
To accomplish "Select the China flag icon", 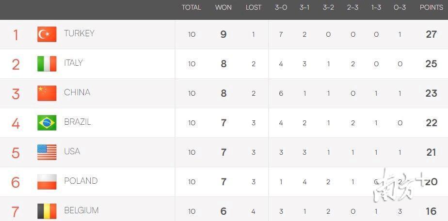I will 47,93.
